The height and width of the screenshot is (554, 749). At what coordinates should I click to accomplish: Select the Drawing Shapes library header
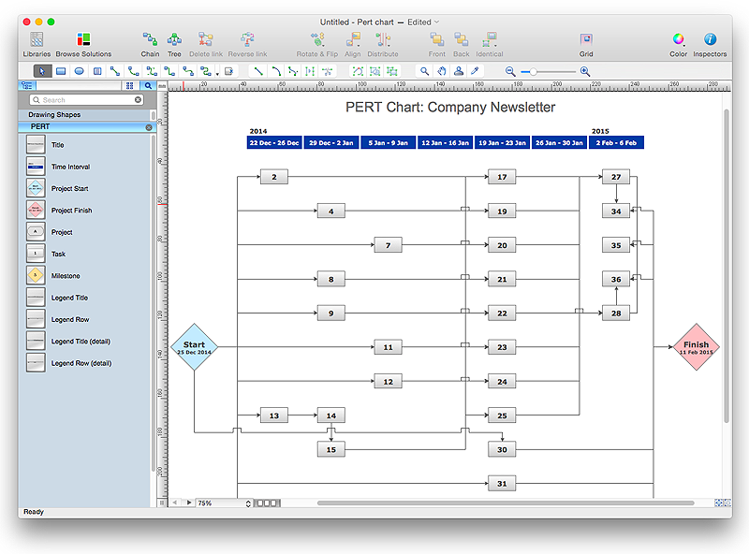pyautogui.click(x=54, y=115)
